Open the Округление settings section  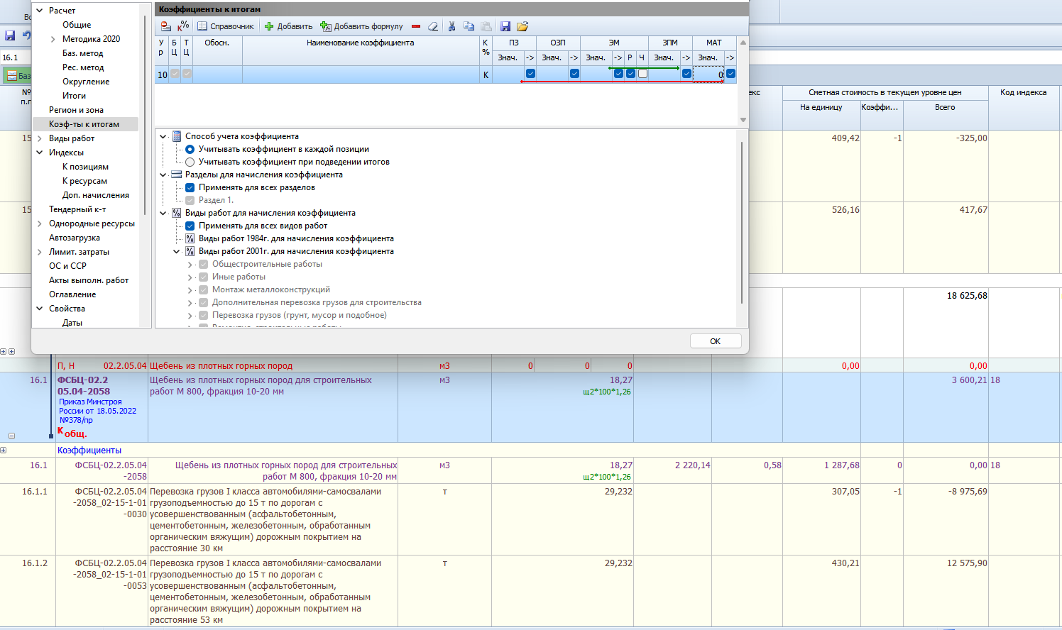click(x=86, y=82)
